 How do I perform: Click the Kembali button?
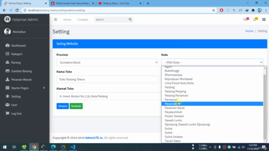[x=76, y=106]
